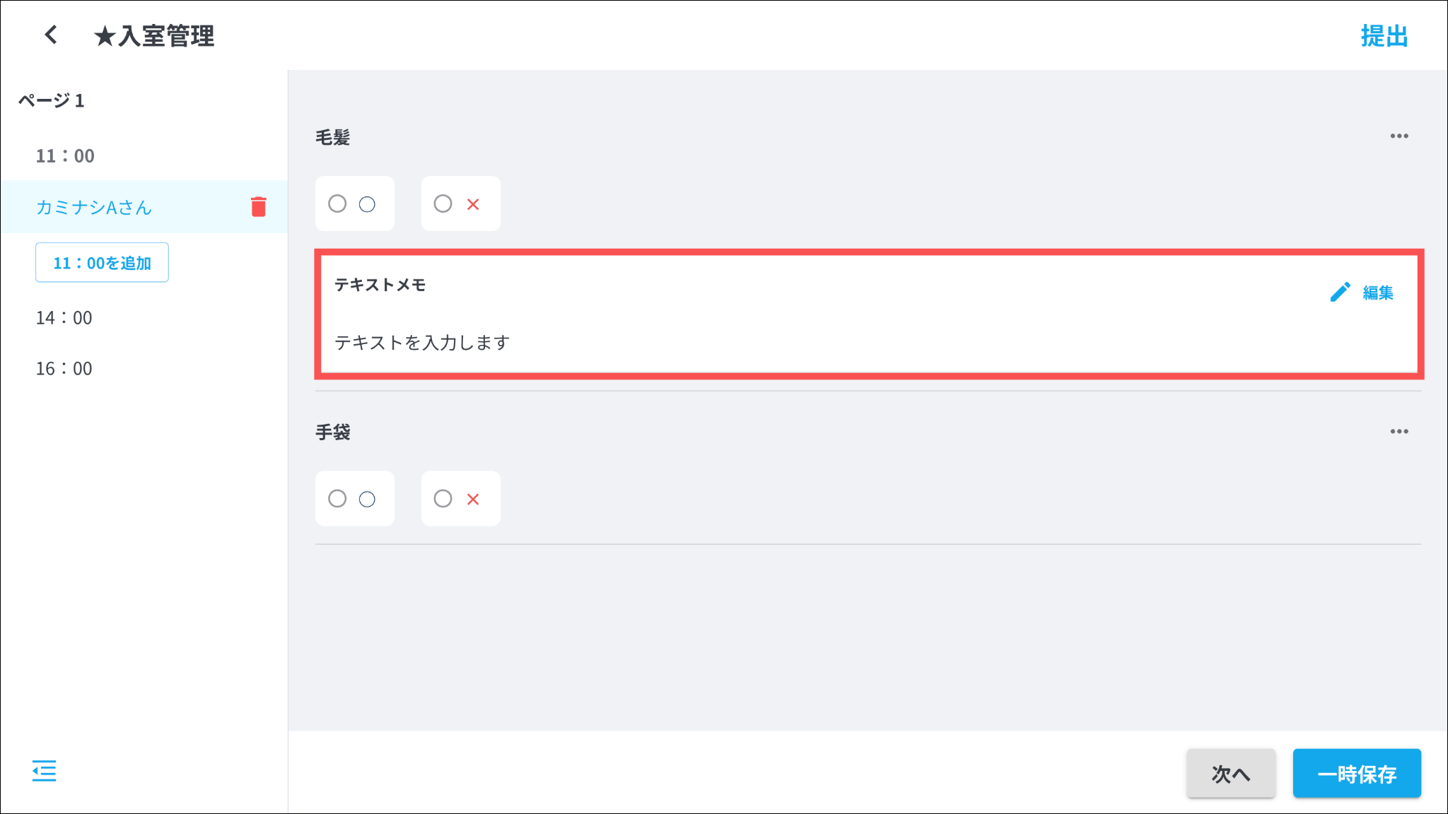Open the 11：00 section in sidebar
The height and width of the screenshot is (814, 1448).
coord(65,156)
